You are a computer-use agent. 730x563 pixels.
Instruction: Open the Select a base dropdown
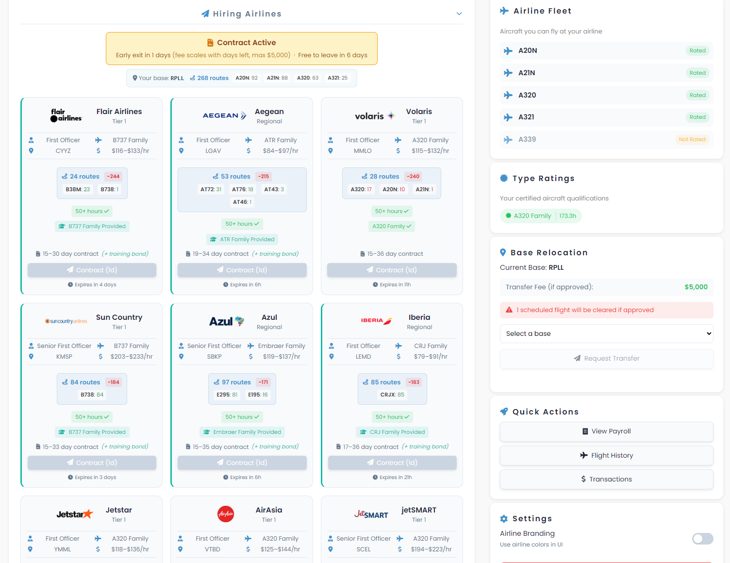(x=607, y=333)
